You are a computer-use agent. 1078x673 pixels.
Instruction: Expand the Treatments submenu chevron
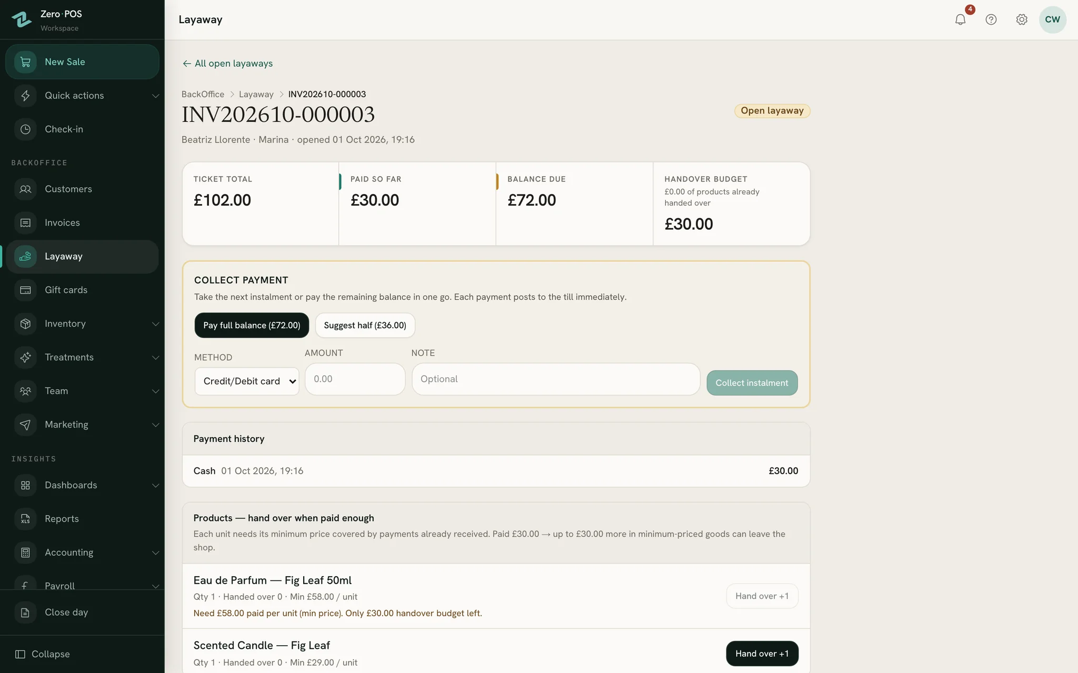click(x=155, y=358)
